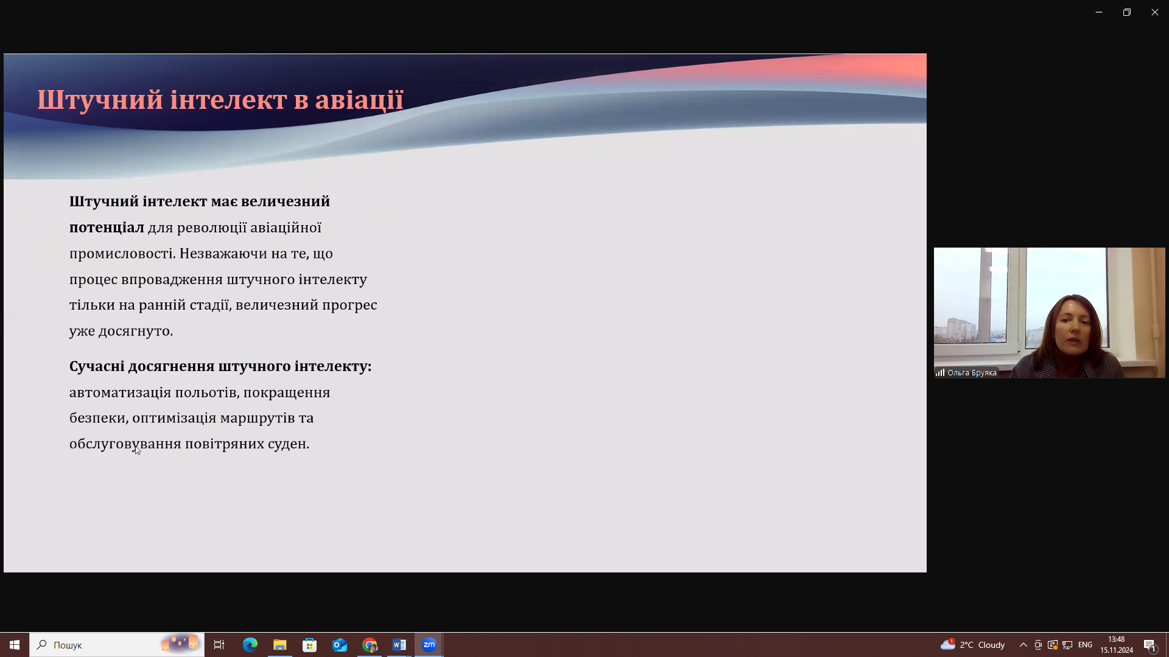Switch ENG input language indicator
This screenshot has height=657, width=1169.
1085,645
